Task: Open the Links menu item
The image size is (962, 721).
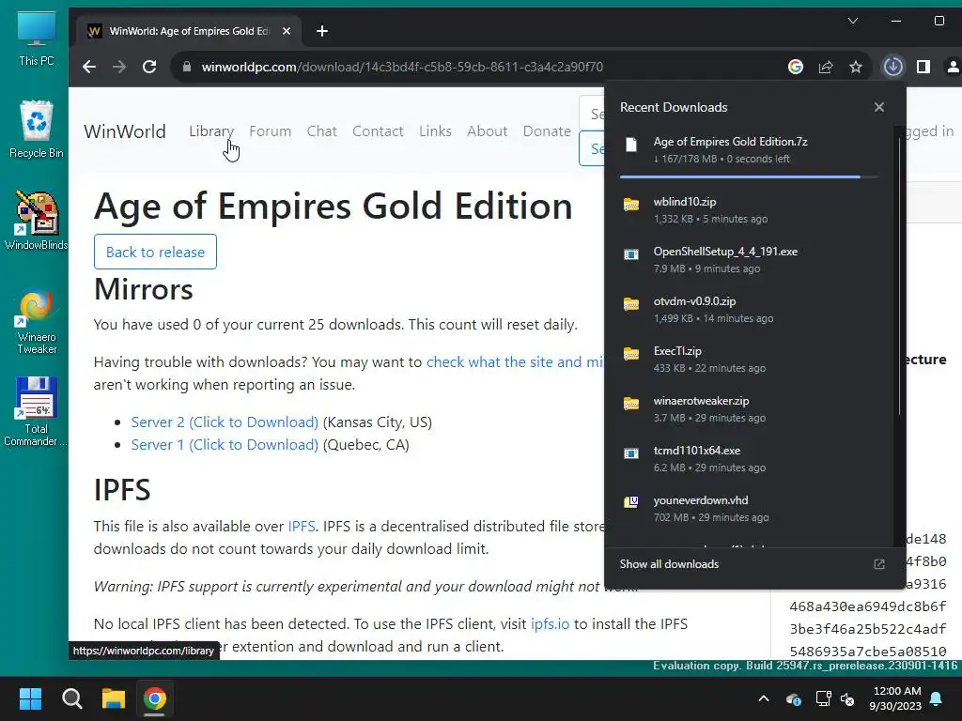Action: tap(435, 131)
